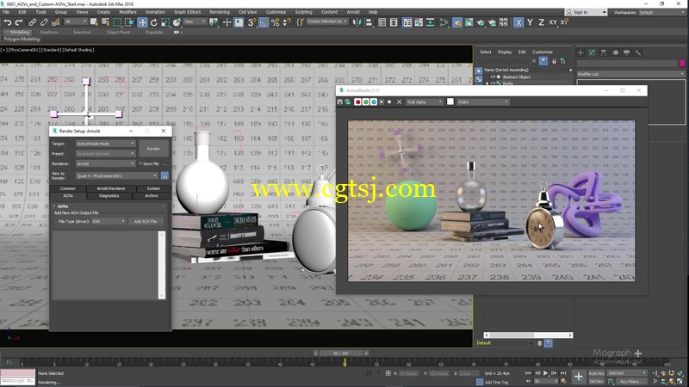This screenshot has width=689, height=387.
Task: Click the Mirror tool icon
Action: tap(357, 22)
